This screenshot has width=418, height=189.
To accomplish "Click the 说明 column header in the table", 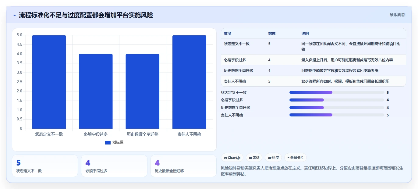I will tap(305, 34).
